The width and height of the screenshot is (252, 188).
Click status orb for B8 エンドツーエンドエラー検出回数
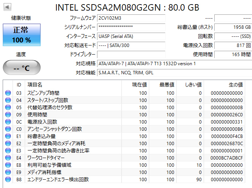[8, 179]
